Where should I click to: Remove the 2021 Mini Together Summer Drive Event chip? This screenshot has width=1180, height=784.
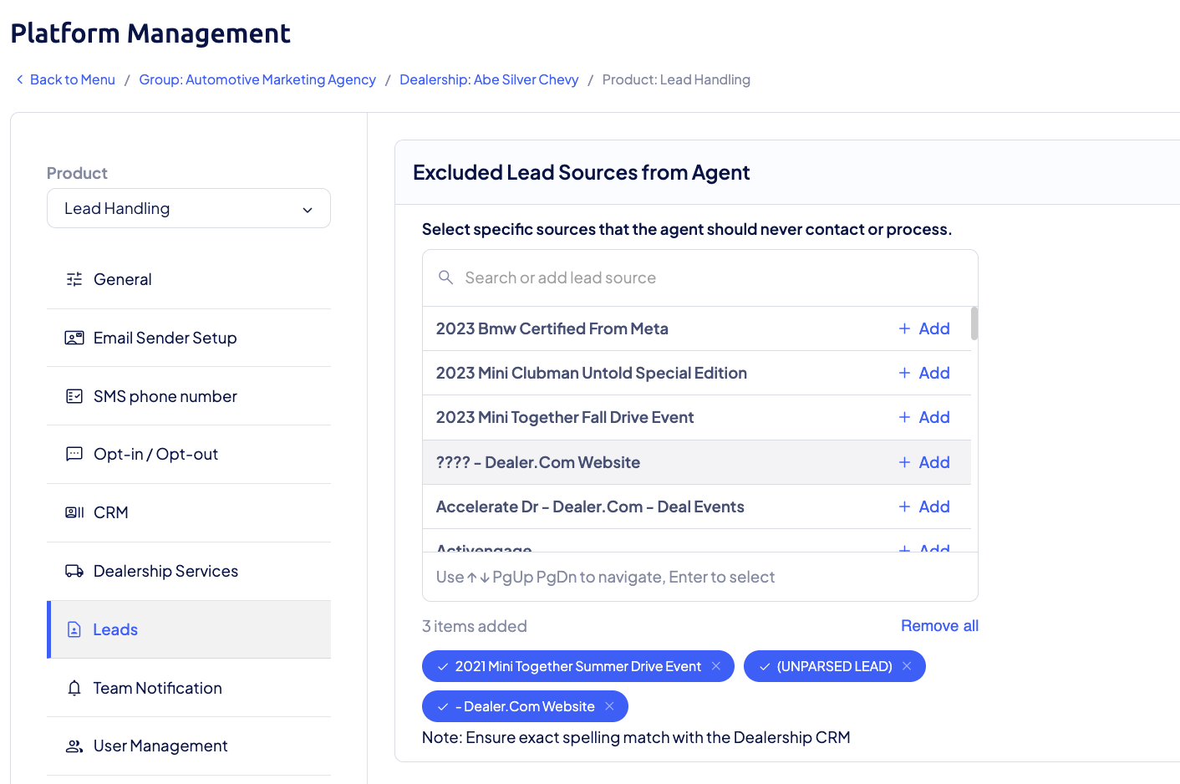point(716,666)
